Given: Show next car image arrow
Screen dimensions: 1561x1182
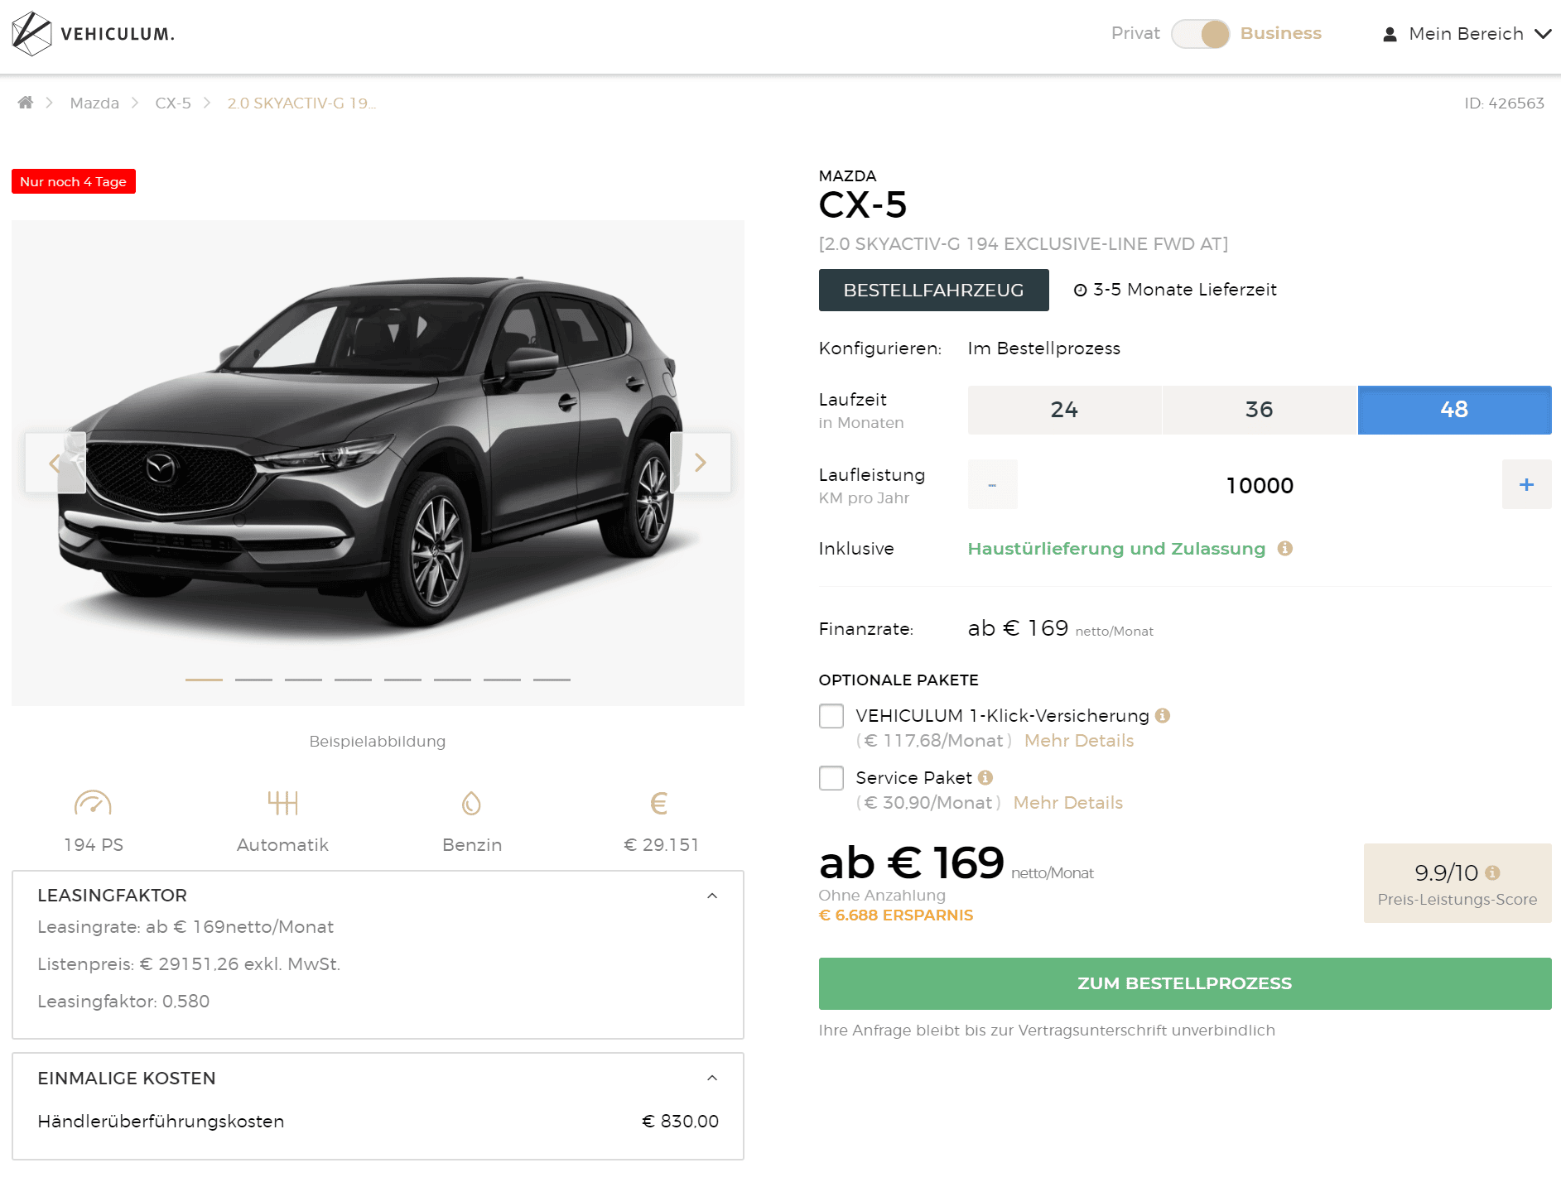Looking at the screenshot, I should point(701,463).
